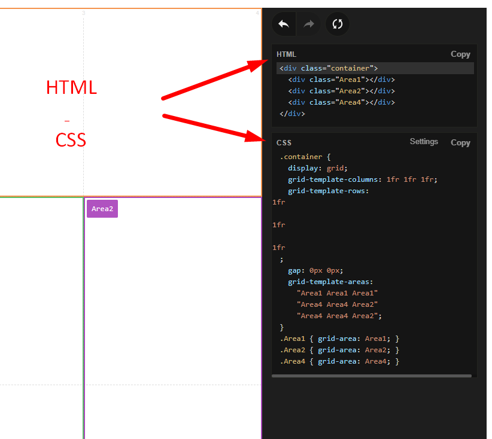Click the redo arrow icon
The image size is (492, 439).
coord(308,24)
